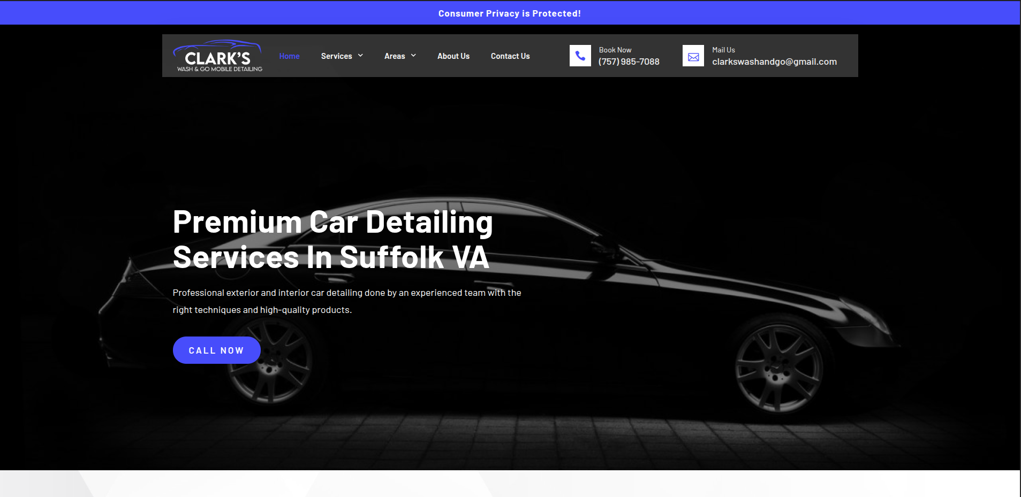
Task: Click the Clark's Wash & Go logo
Action: [218, 56]
